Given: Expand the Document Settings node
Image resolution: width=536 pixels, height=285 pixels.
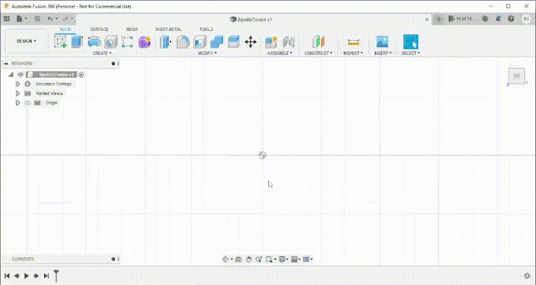Looking at the screenshot, I should point(18,84).
